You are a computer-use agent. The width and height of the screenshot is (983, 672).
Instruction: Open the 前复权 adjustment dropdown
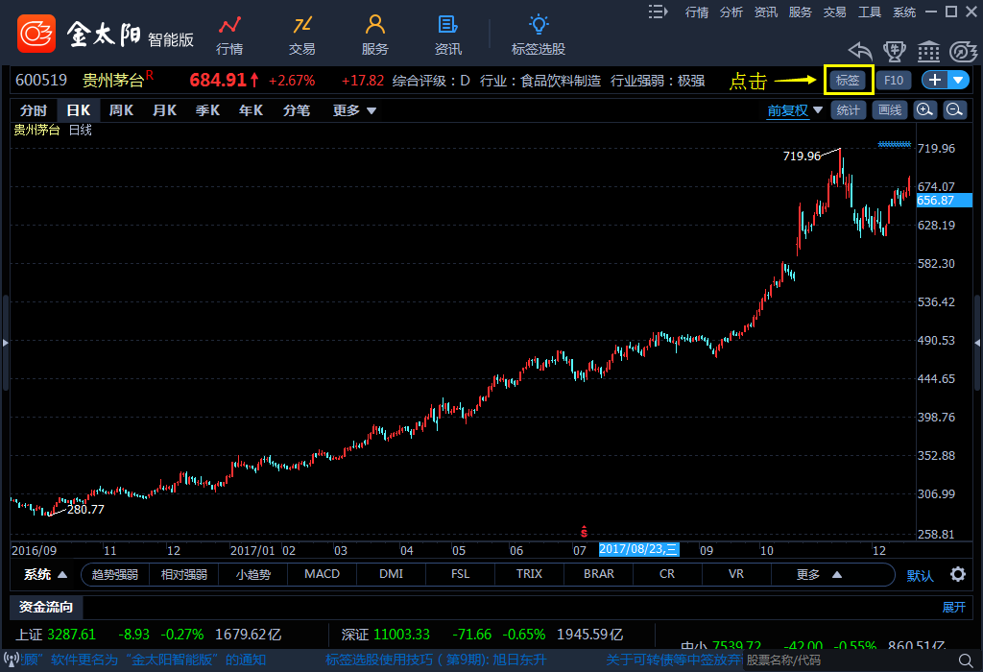(x=794, y=110)
